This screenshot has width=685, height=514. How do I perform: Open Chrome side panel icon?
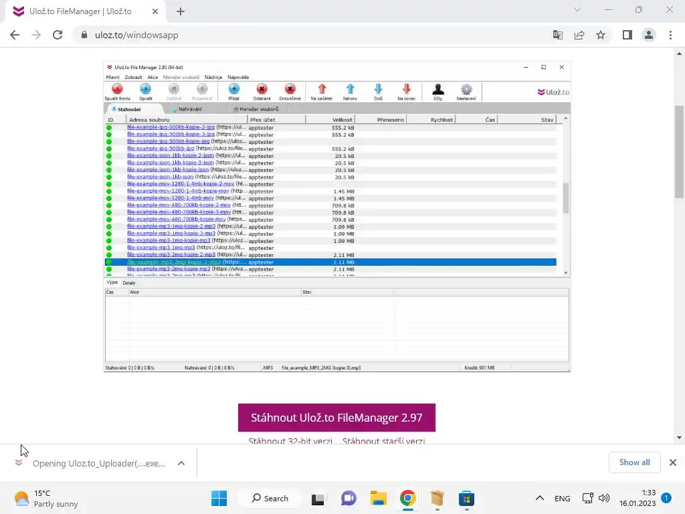(x=627, y=35)
